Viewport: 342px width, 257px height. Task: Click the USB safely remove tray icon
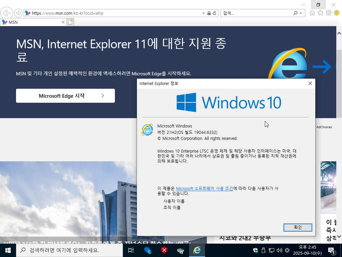coord(264,250)
